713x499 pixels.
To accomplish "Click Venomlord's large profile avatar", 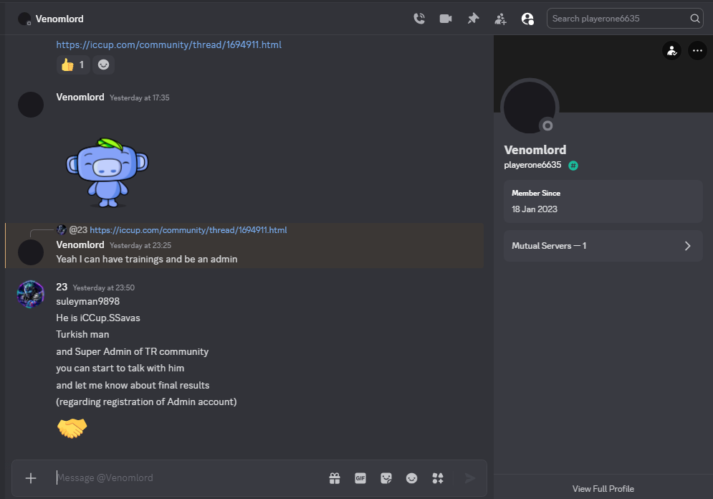I will pyautogui.click(x=530, y=108).
